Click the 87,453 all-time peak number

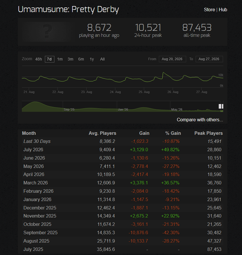(x=197, y=27)
